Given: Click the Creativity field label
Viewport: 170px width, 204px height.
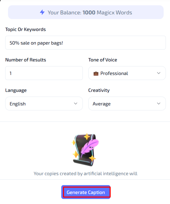Looking at the screenshot, I should 99,91.
